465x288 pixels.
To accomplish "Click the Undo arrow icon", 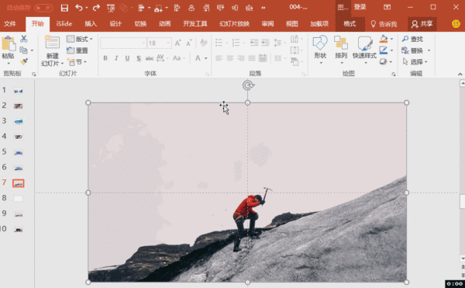I will (x=78, y=8).
